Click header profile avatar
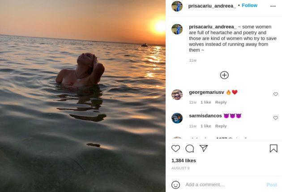282x192 pixels. [x=177, y=6]
